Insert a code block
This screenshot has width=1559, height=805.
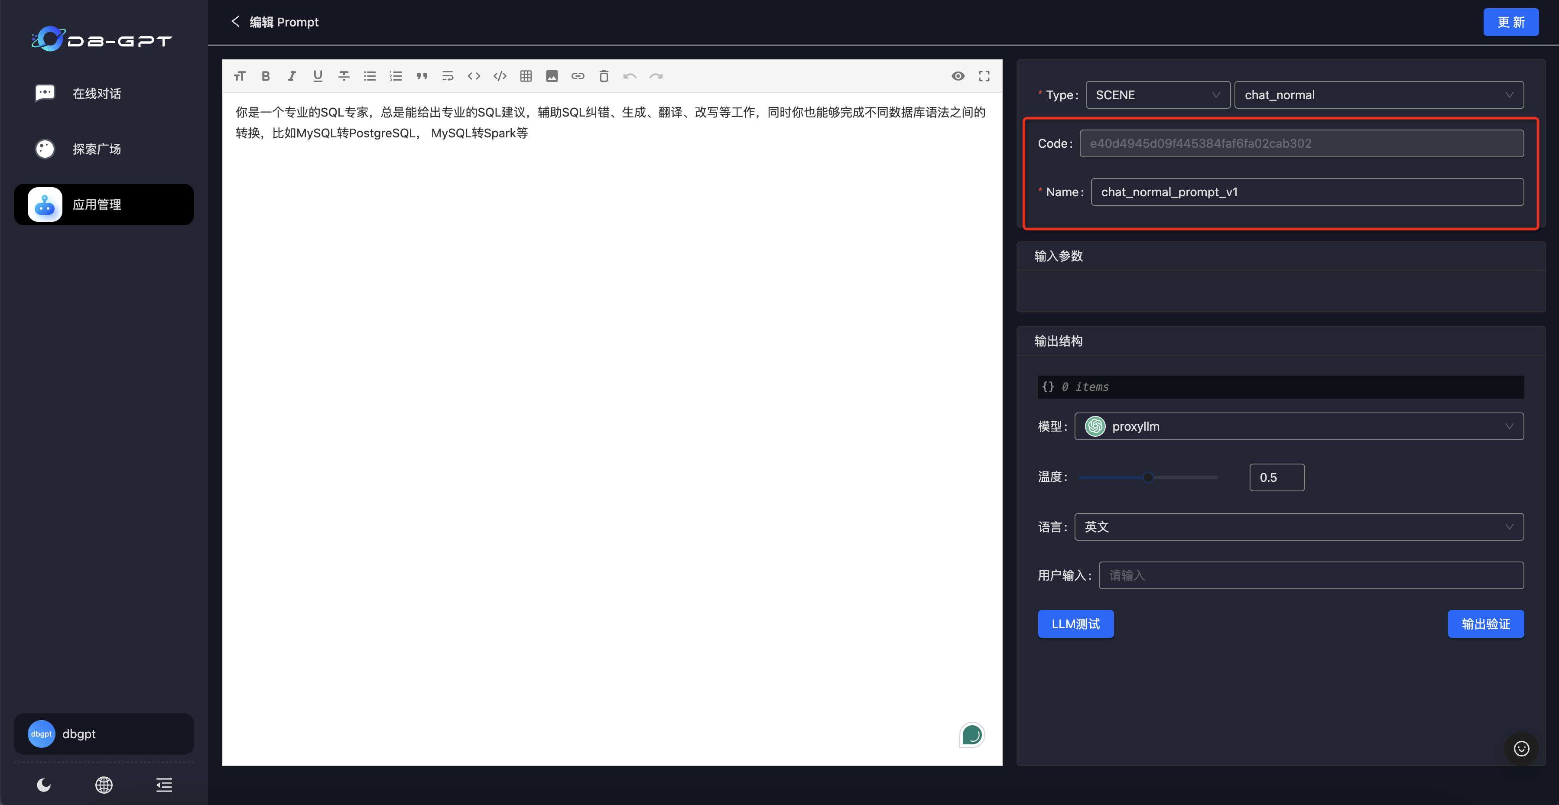(500, 76)
